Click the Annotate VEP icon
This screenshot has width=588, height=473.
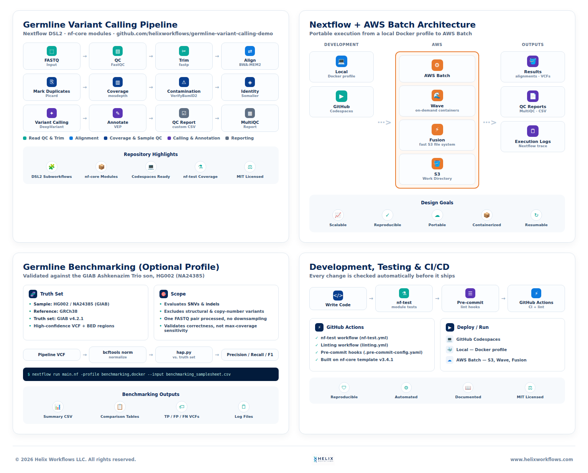[x=118, y=113]
